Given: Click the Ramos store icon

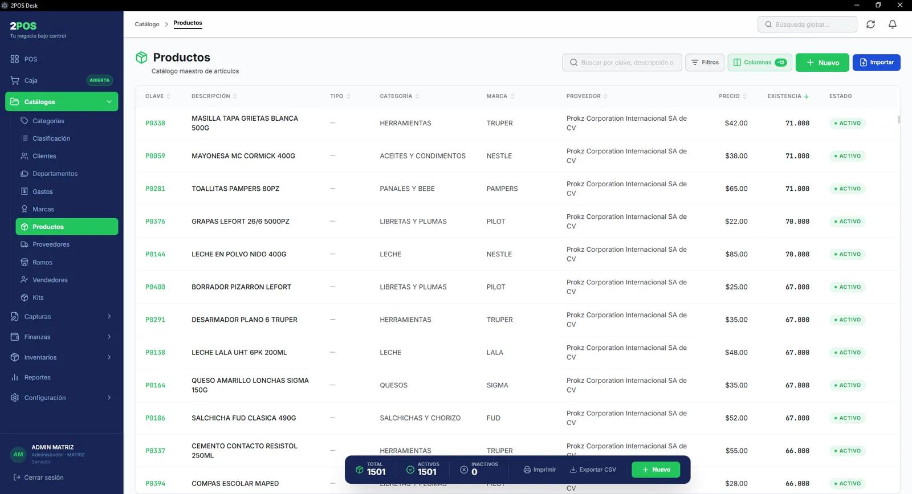Looking at the screenshot, I should coord(25,262).
